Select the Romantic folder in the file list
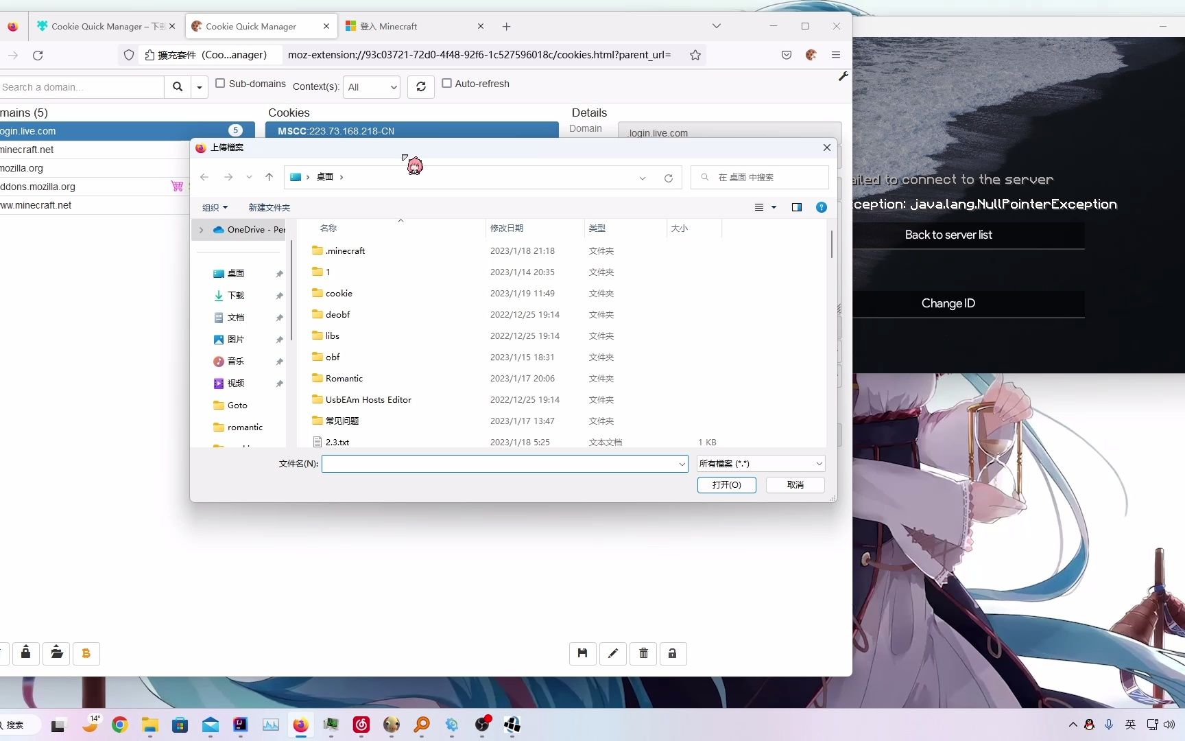Image resolution: width=1185 pixels, height=741 pixels. pyautogui.click(x=344, y=378)
